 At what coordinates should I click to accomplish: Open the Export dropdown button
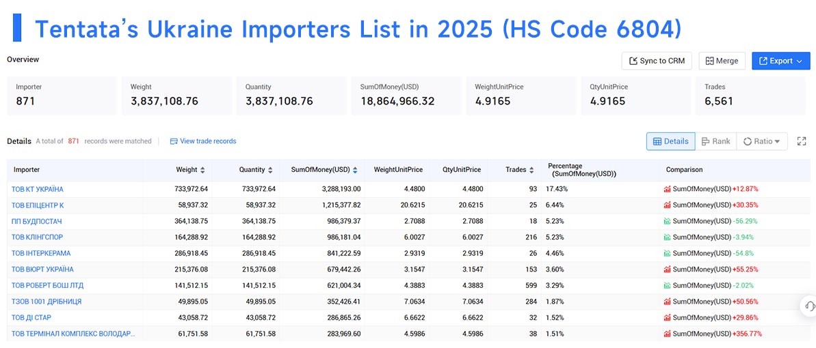point(780,61)
